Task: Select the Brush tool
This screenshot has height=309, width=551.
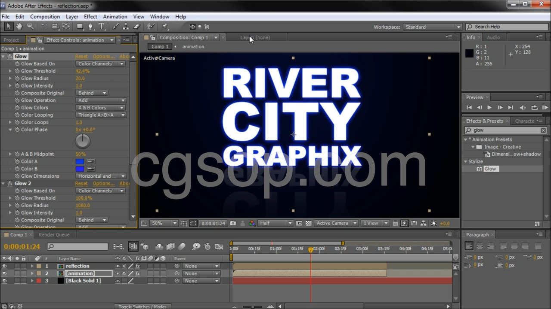Action: pyautogui.click(x=116, y=27)
